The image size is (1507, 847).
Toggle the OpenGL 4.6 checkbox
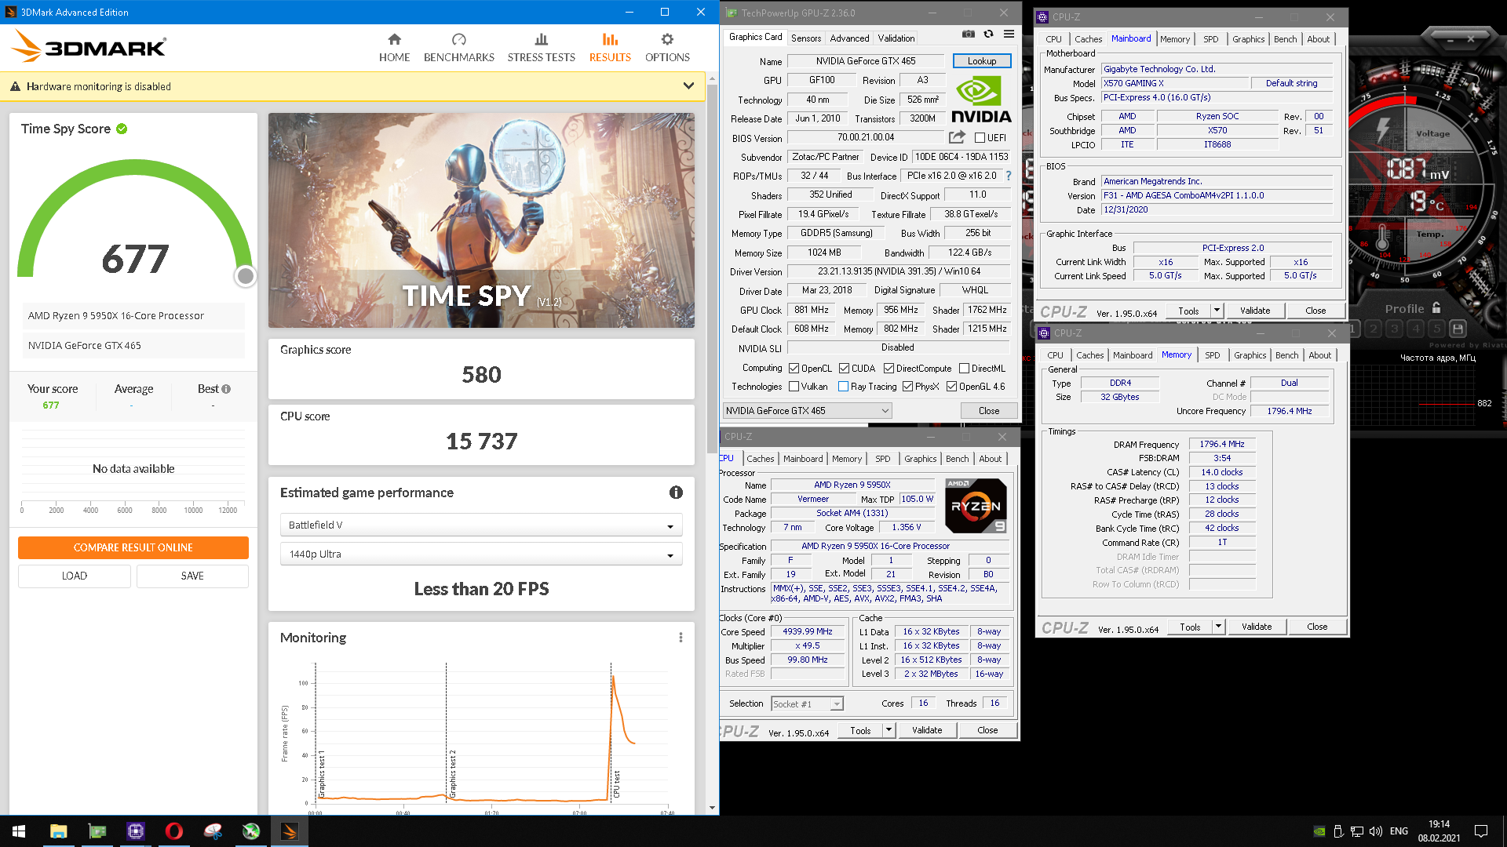(951, 387)
